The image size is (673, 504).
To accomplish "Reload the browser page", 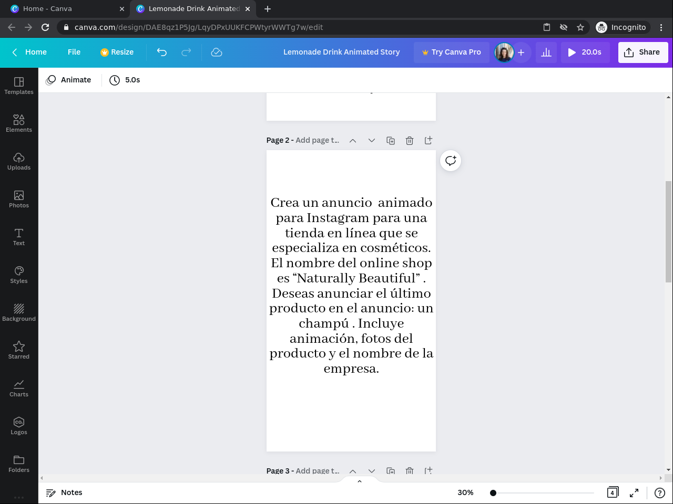I will point(45,27).
